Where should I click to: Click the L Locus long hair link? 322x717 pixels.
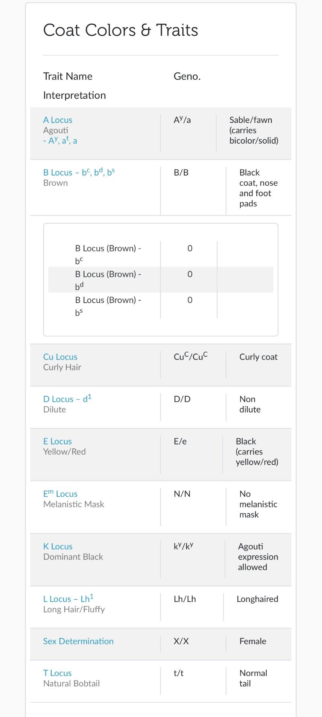68,599
